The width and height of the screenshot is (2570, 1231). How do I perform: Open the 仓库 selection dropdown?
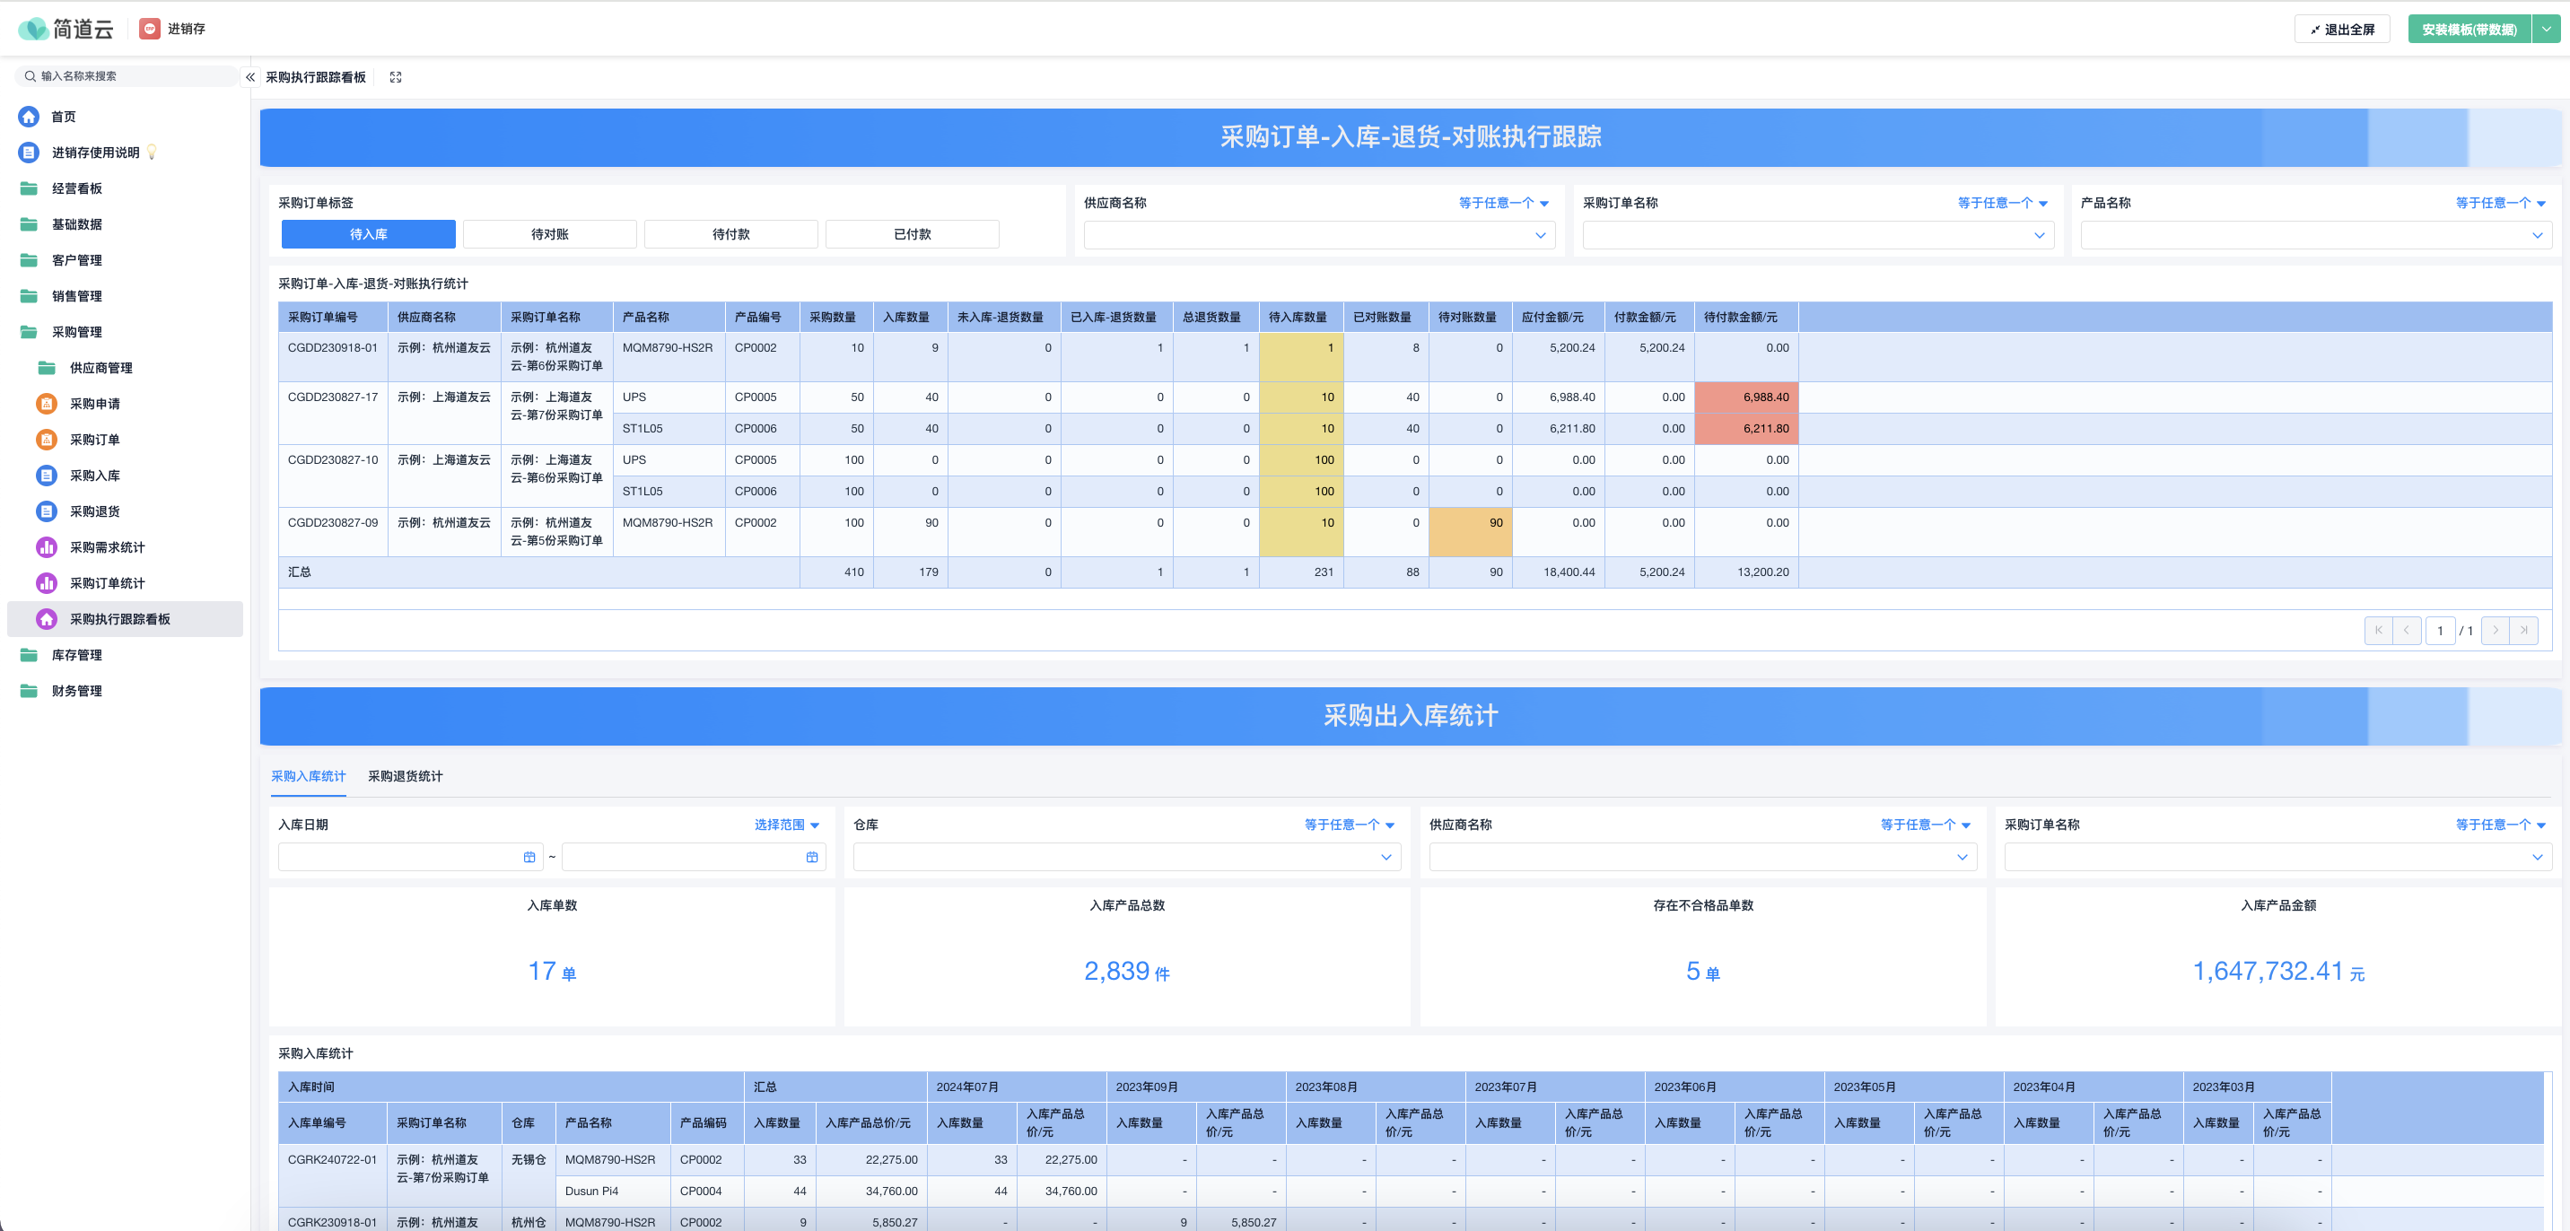(1125, 856)
